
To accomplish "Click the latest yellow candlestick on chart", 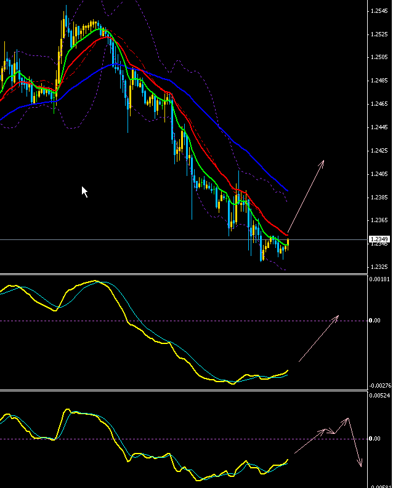I will 288,244.
